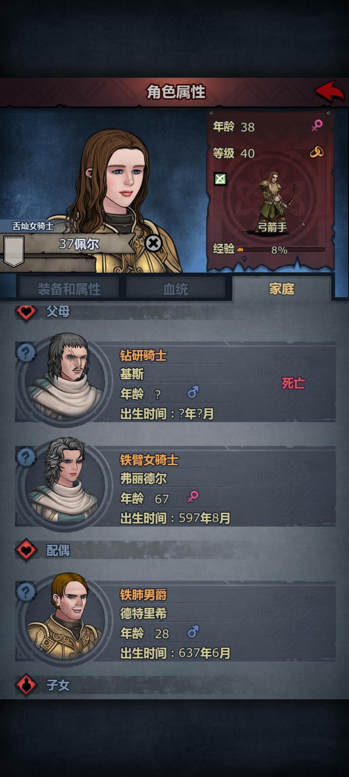Click the question mark badge on 德特里希 portrait
Viewport: 349px width, 777px height.
26,592
